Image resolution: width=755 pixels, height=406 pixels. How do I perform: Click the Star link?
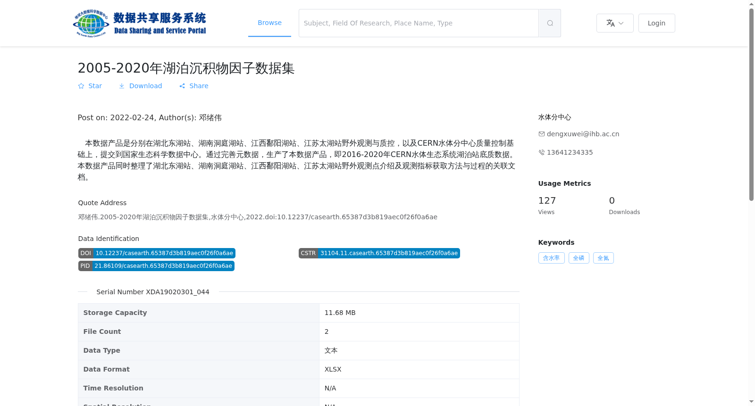pos(90,86)
